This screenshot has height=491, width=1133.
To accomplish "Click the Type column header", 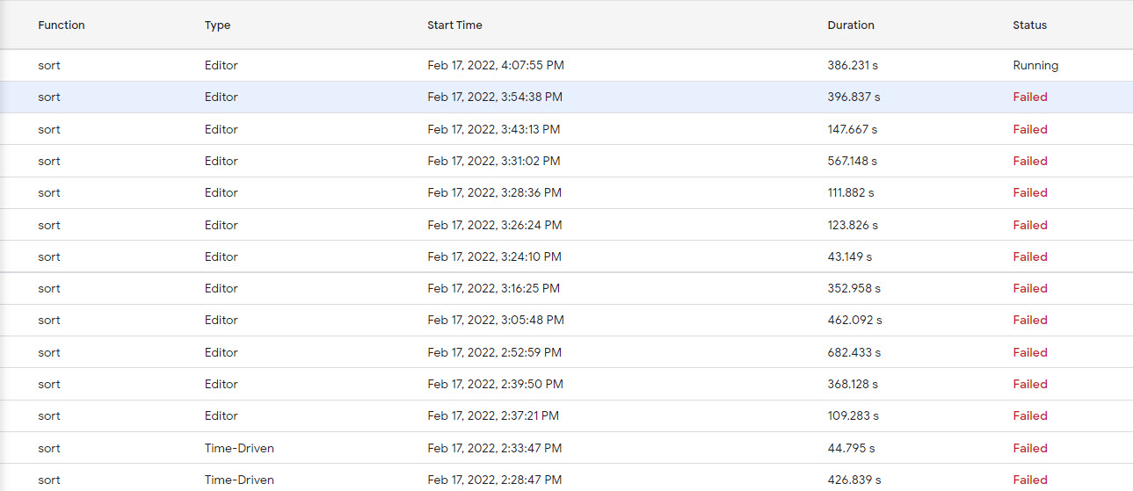I will [x=217, y=25].
